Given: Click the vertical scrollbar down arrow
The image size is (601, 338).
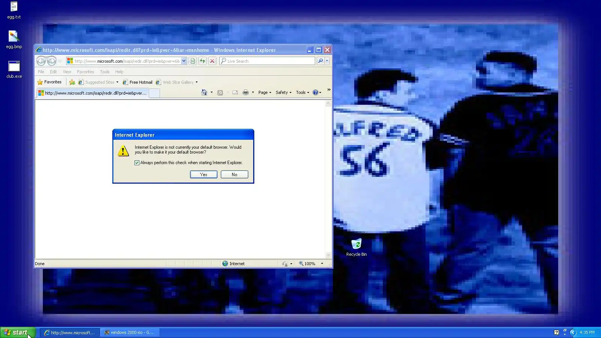Looking at the screenshot, I should [328, 255].
